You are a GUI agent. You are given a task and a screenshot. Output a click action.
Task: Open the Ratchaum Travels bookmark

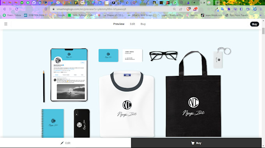[237, 15]
